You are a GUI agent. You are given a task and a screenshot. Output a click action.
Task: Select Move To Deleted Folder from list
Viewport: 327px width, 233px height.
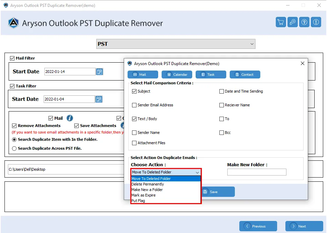click(x=166, y=179)
